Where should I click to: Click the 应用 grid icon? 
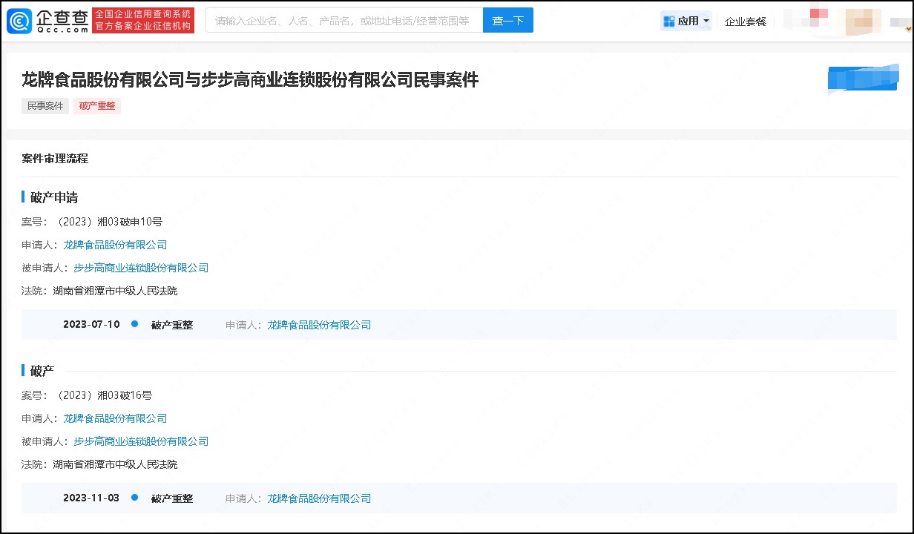669,22
